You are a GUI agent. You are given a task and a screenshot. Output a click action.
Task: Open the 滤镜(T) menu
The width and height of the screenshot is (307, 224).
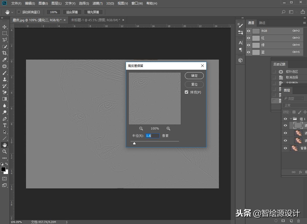(97, 3)
